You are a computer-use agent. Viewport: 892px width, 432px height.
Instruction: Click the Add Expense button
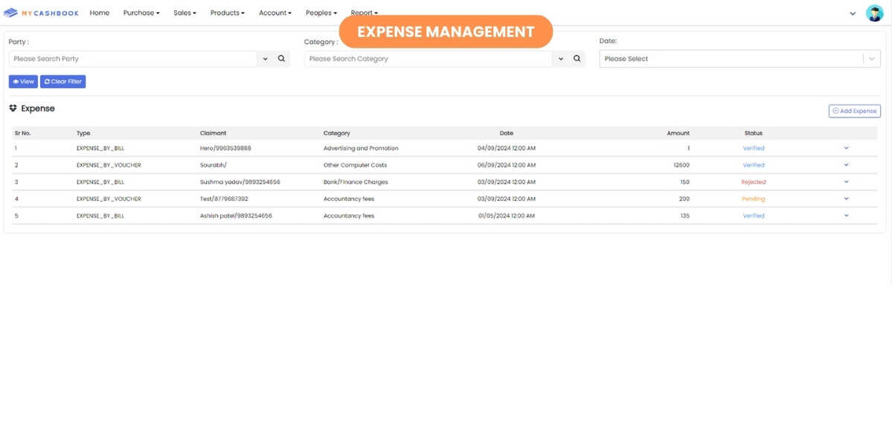854,110
